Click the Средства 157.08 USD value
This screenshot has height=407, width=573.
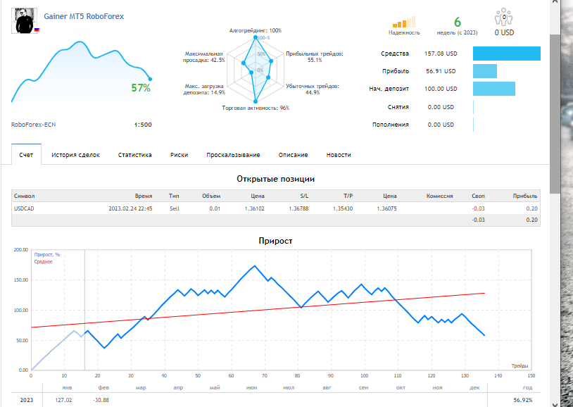point(441,54)
